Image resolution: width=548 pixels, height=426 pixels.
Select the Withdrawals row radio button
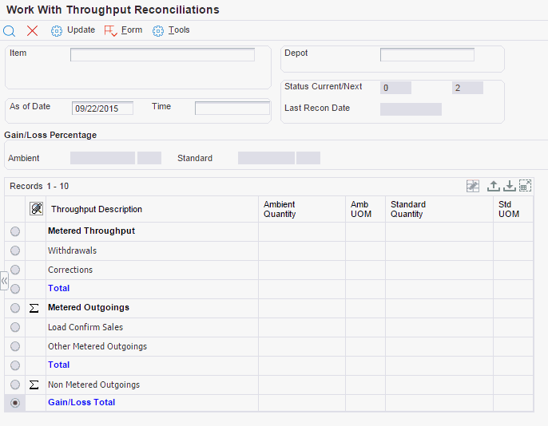pyautogui.click(x=14, y=250)
